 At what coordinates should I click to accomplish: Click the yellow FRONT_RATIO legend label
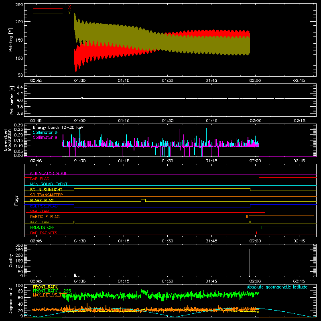pyautogui.click(x=46, y=287)
